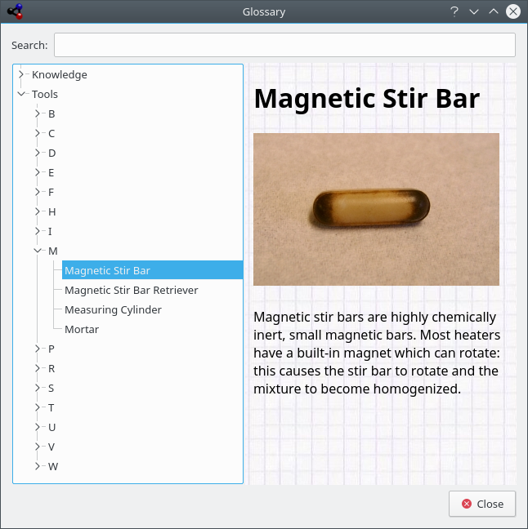The width and height of the screenshot is (528, 529).
Task: Open the Mortar glossary entry
Action: click(x=82, y=329)
